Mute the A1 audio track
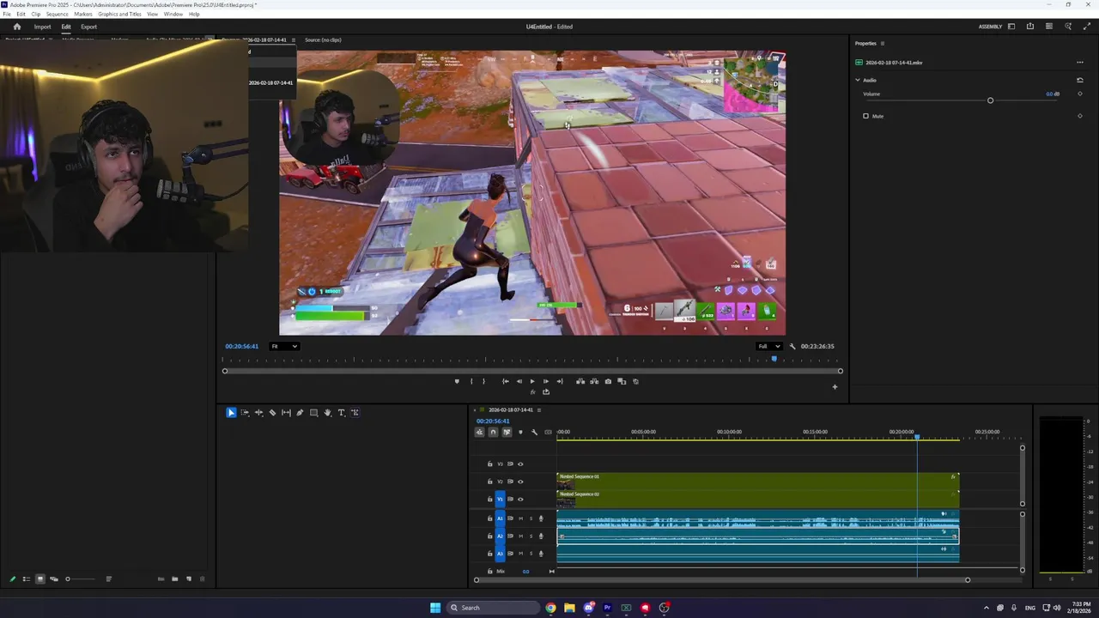The image size is (1099, 618). (x=520, y=518)
